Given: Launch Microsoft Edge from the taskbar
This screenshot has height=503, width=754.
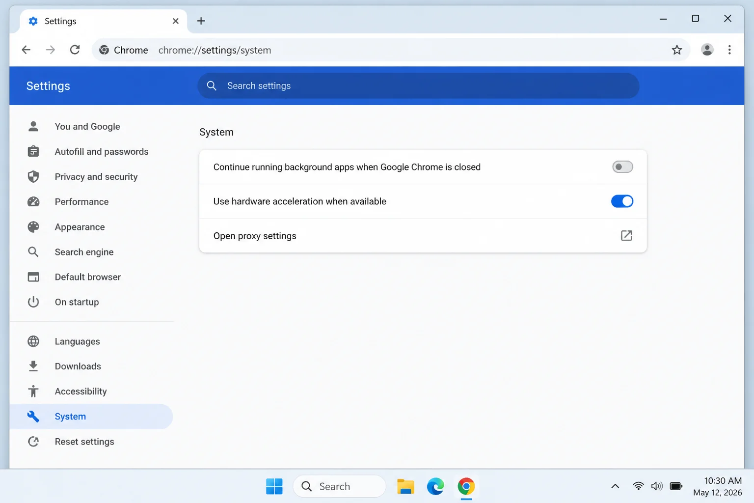Looking at the screenshot, I should coord(435,486).
